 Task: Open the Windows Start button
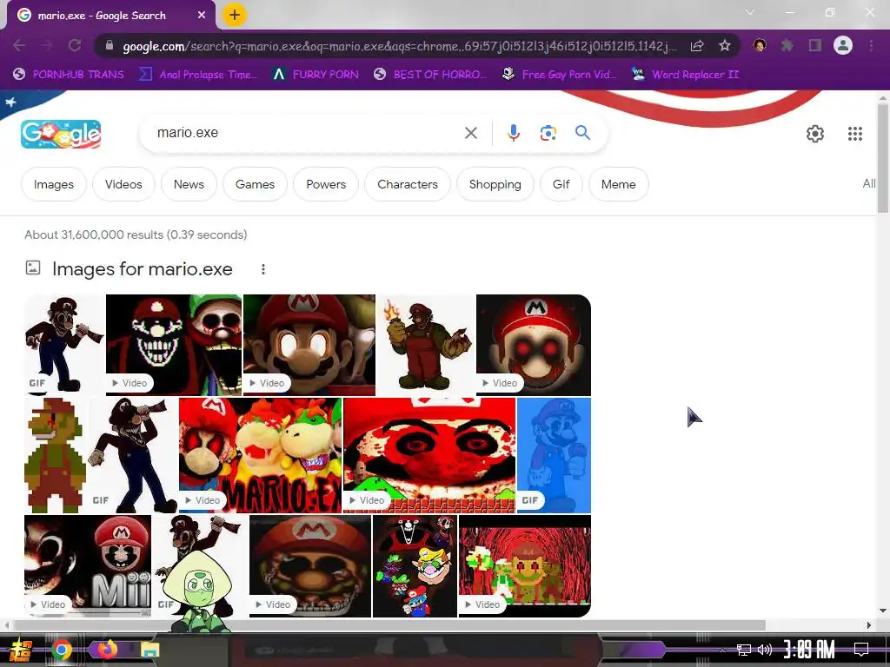(x=21, y=650)
